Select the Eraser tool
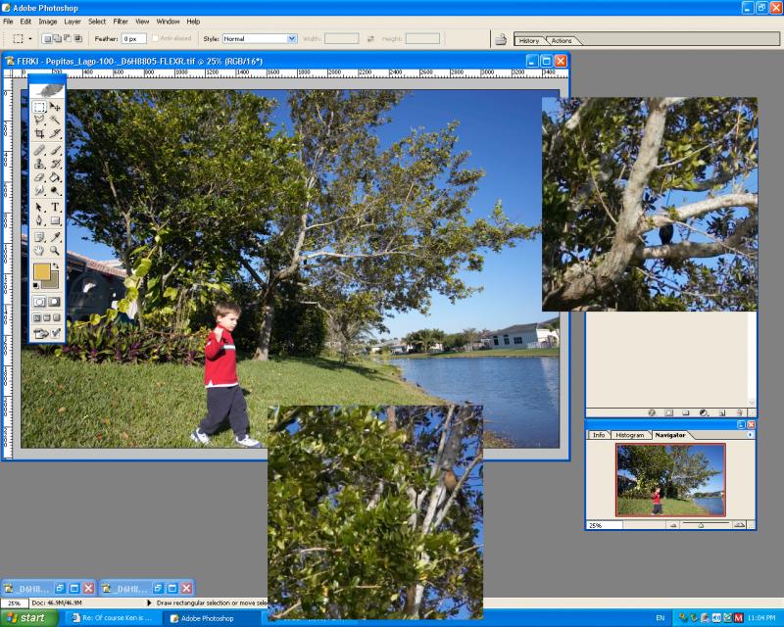 tap(39, 177)
